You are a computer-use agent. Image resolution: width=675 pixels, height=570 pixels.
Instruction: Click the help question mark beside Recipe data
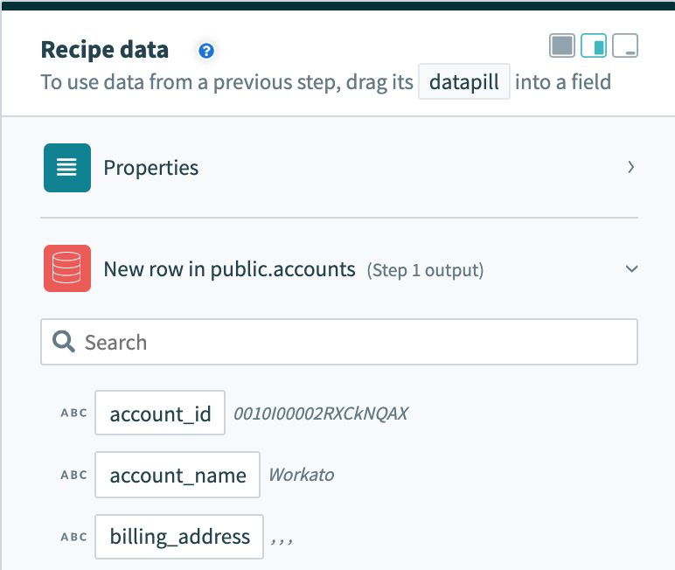[206, 51]
